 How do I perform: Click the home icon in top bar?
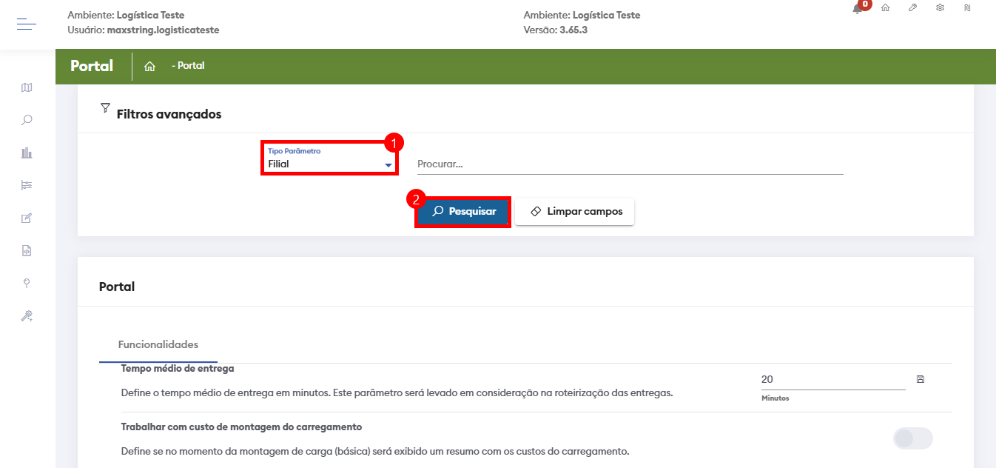885,7
